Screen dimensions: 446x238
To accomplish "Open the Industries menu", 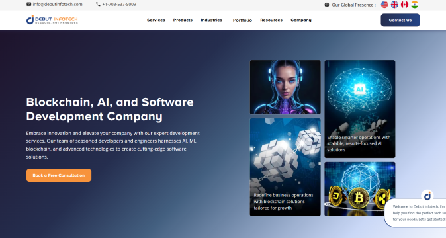I will (211, 20).
